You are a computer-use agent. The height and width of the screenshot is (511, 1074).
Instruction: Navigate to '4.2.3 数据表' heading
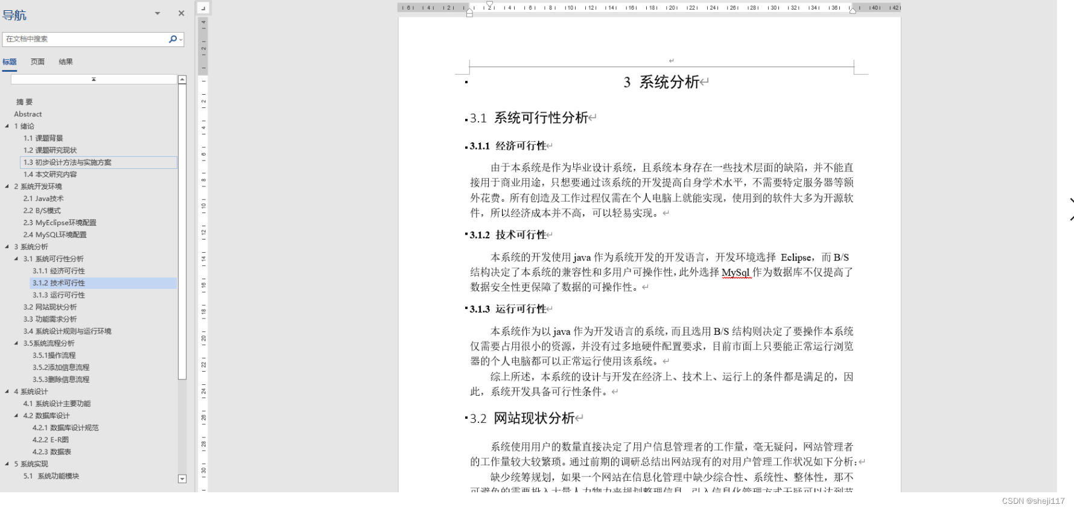tap(52, 452)
